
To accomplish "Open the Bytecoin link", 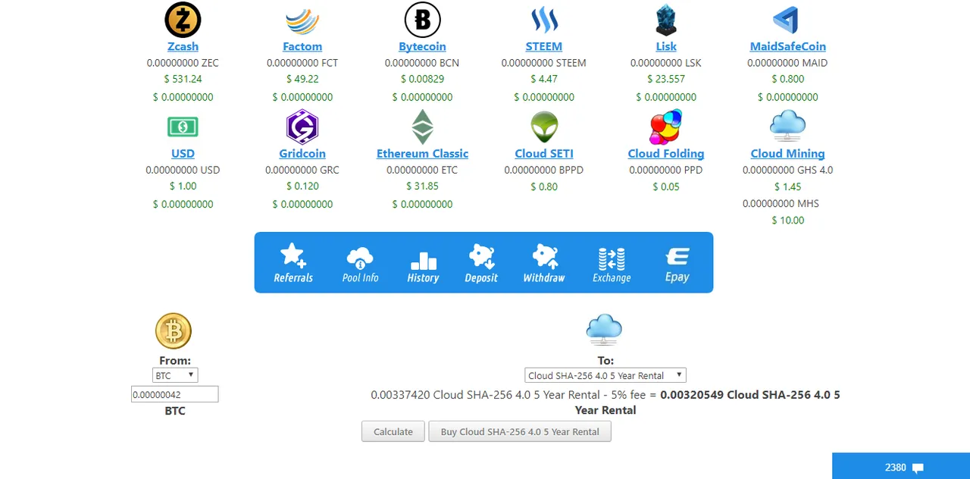I will click(x=422, y=46).
